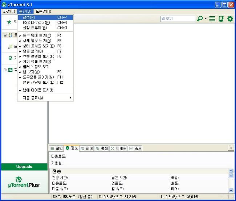Click the download speed status entry
Screen dimensions: 236x201
(118, 197)
